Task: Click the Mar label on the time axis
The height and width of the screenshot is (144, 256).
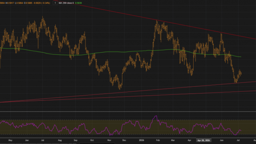Action: click(x=173, y=140)
